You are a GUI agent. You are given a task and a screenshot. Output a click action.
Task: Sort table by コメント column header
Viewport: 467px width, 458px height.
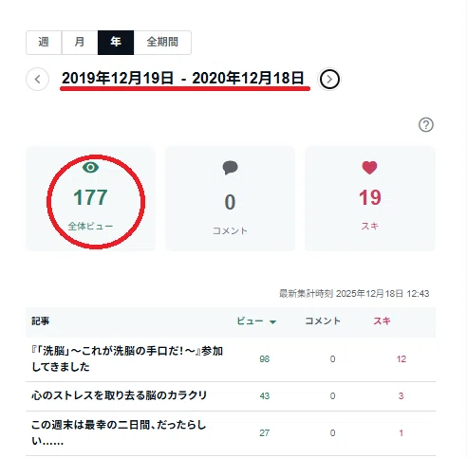point(323,321)
